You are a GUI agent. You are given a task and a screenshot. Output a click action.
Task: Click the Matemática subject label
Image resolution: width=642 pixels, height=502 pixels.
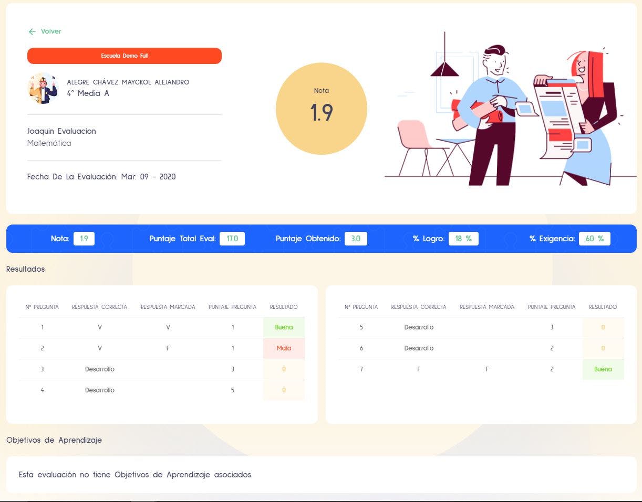[49, 143]
